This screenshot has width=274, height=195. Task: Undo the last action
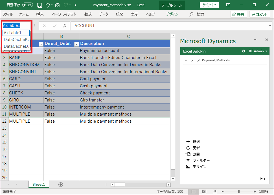click(47, 5)
